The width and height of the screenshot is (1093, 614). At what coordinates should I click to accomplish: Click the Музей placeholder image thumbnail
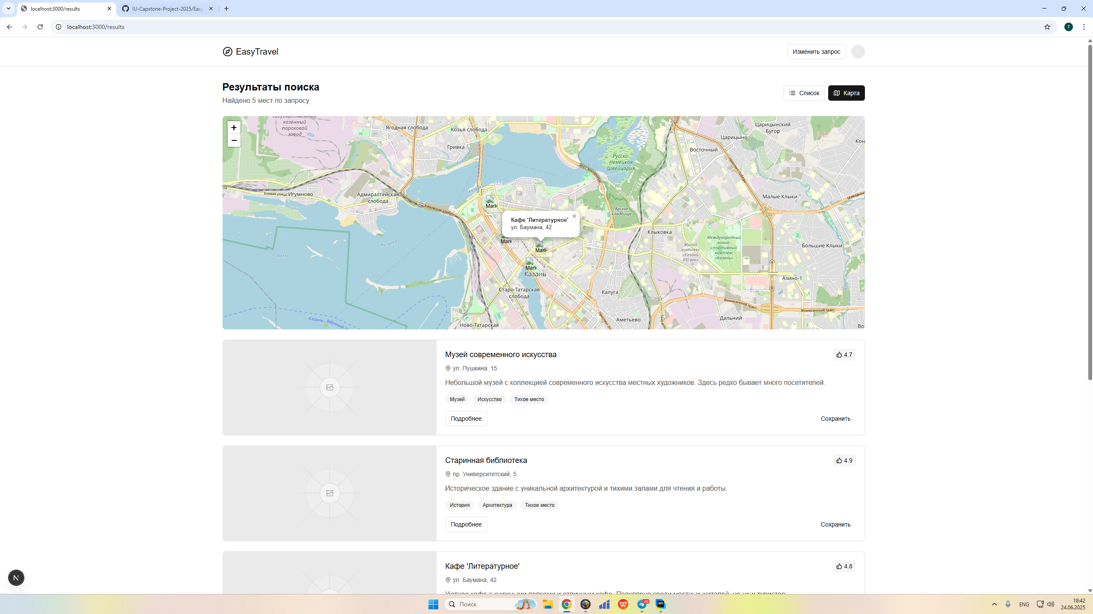click(329, 387)
